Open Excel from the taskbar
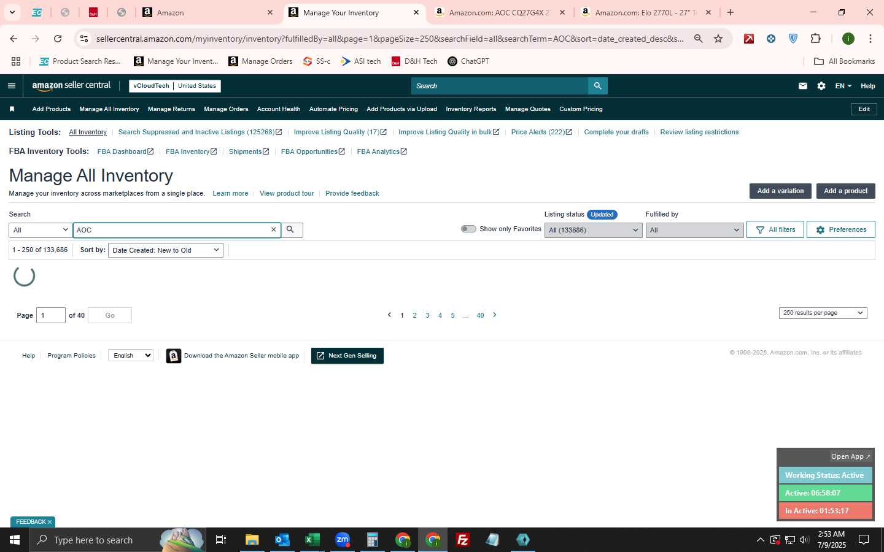The image size is (884, 552). (312, 540)
